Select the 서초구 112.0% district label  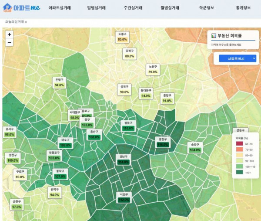[123, 197]
